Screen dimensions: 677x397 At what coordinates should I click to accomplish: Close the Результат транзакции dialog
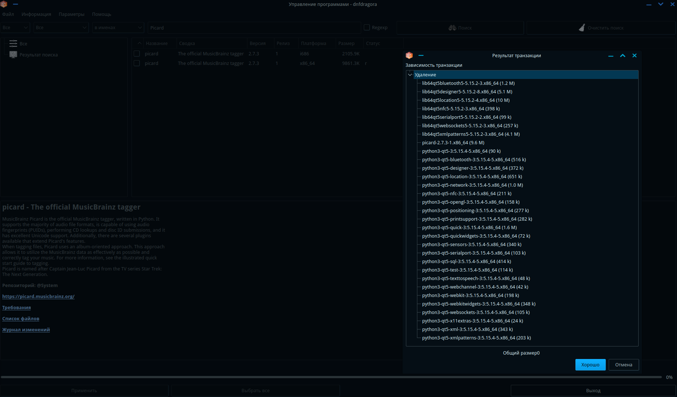click(635, 55)
